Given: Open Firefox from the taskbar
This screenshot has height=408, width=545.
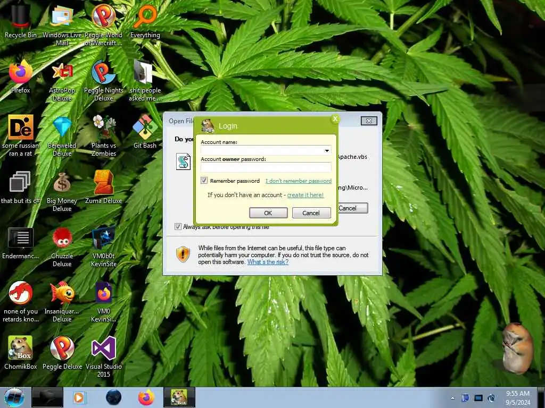Looking at the screenshot, I should [146, 397].
